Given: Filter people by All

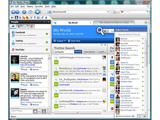Looking at the screenshot, I should point(13,26).
